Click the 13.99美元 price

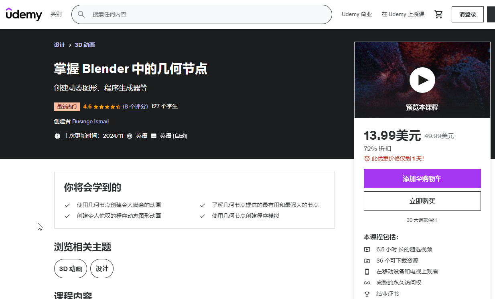[x=392, y=136]
